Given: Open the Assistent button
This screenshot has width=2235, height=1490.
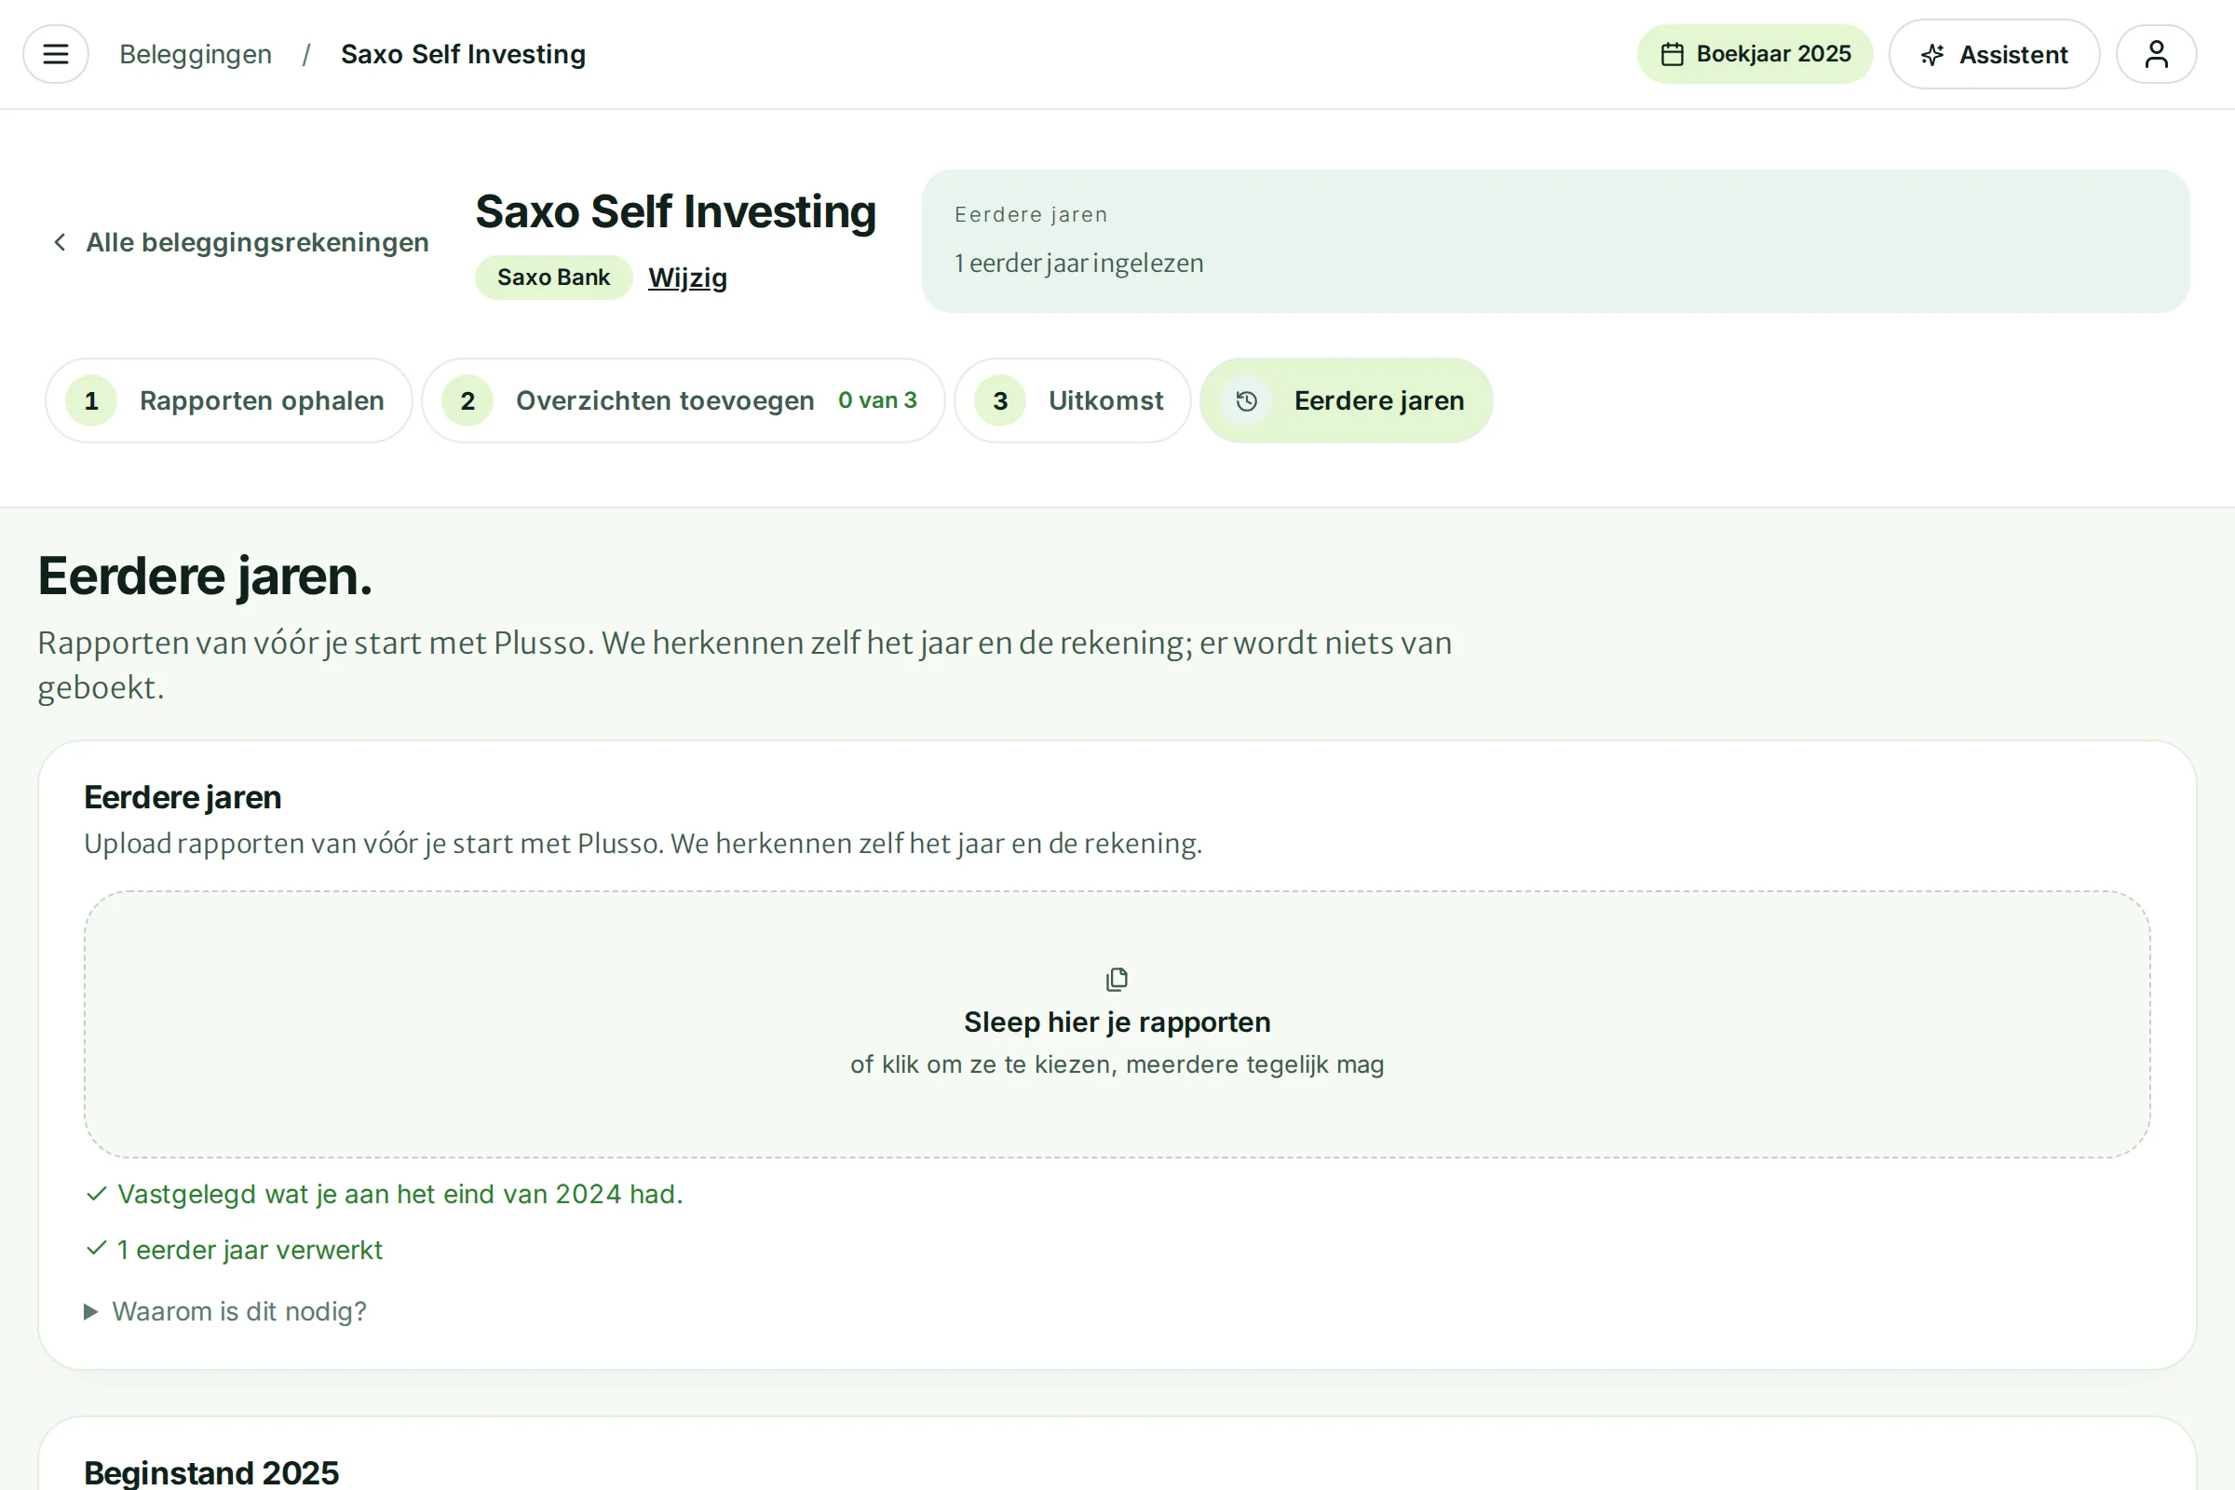Looking at the screenshot, I should coord(1994,54).
